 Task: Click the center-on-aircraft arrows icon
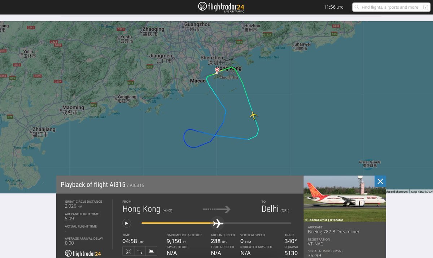[128, 251]
